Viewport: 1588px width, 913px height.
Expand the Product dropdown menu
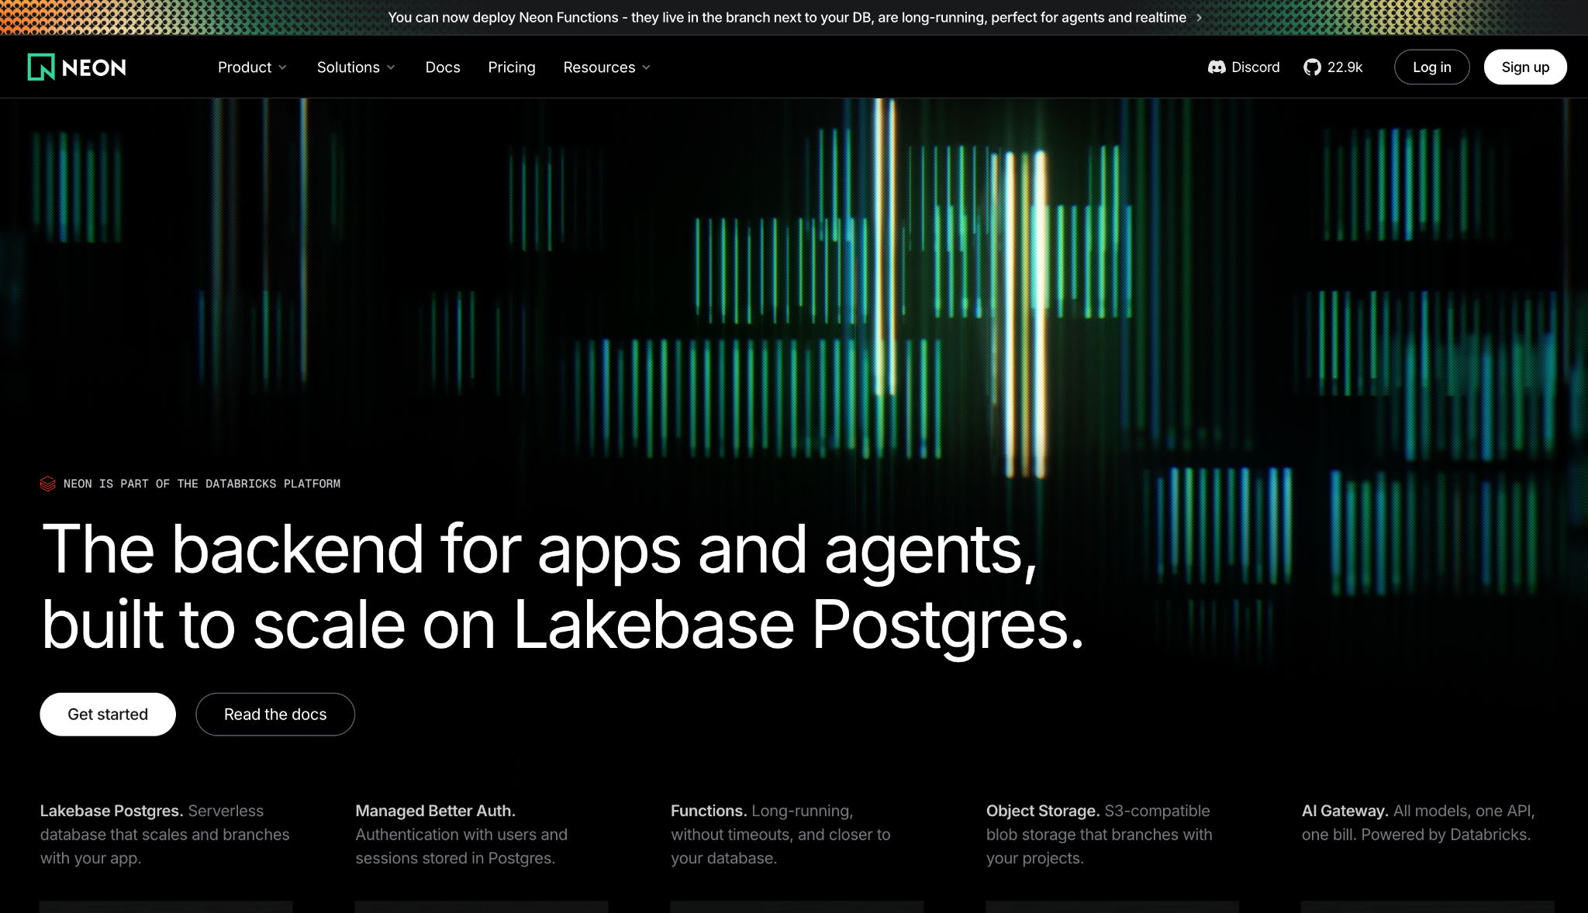click(253, 67)
